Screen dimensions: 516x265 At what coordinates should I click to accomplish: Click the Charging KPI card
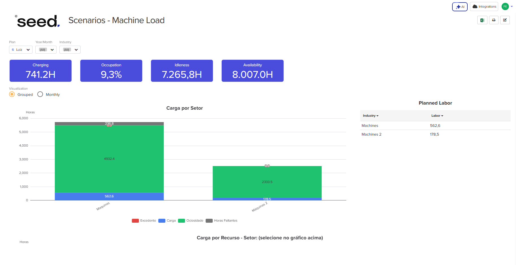40,71
